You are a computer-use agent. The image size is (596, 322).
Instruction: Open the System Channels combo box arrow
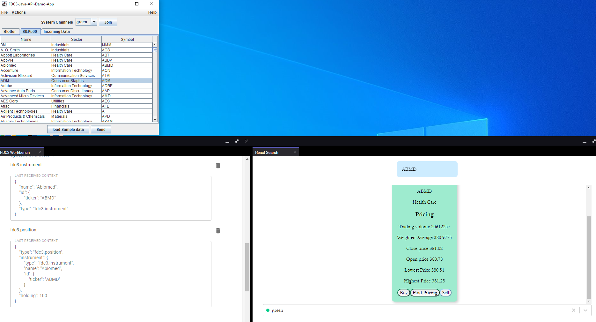(94, 22)
